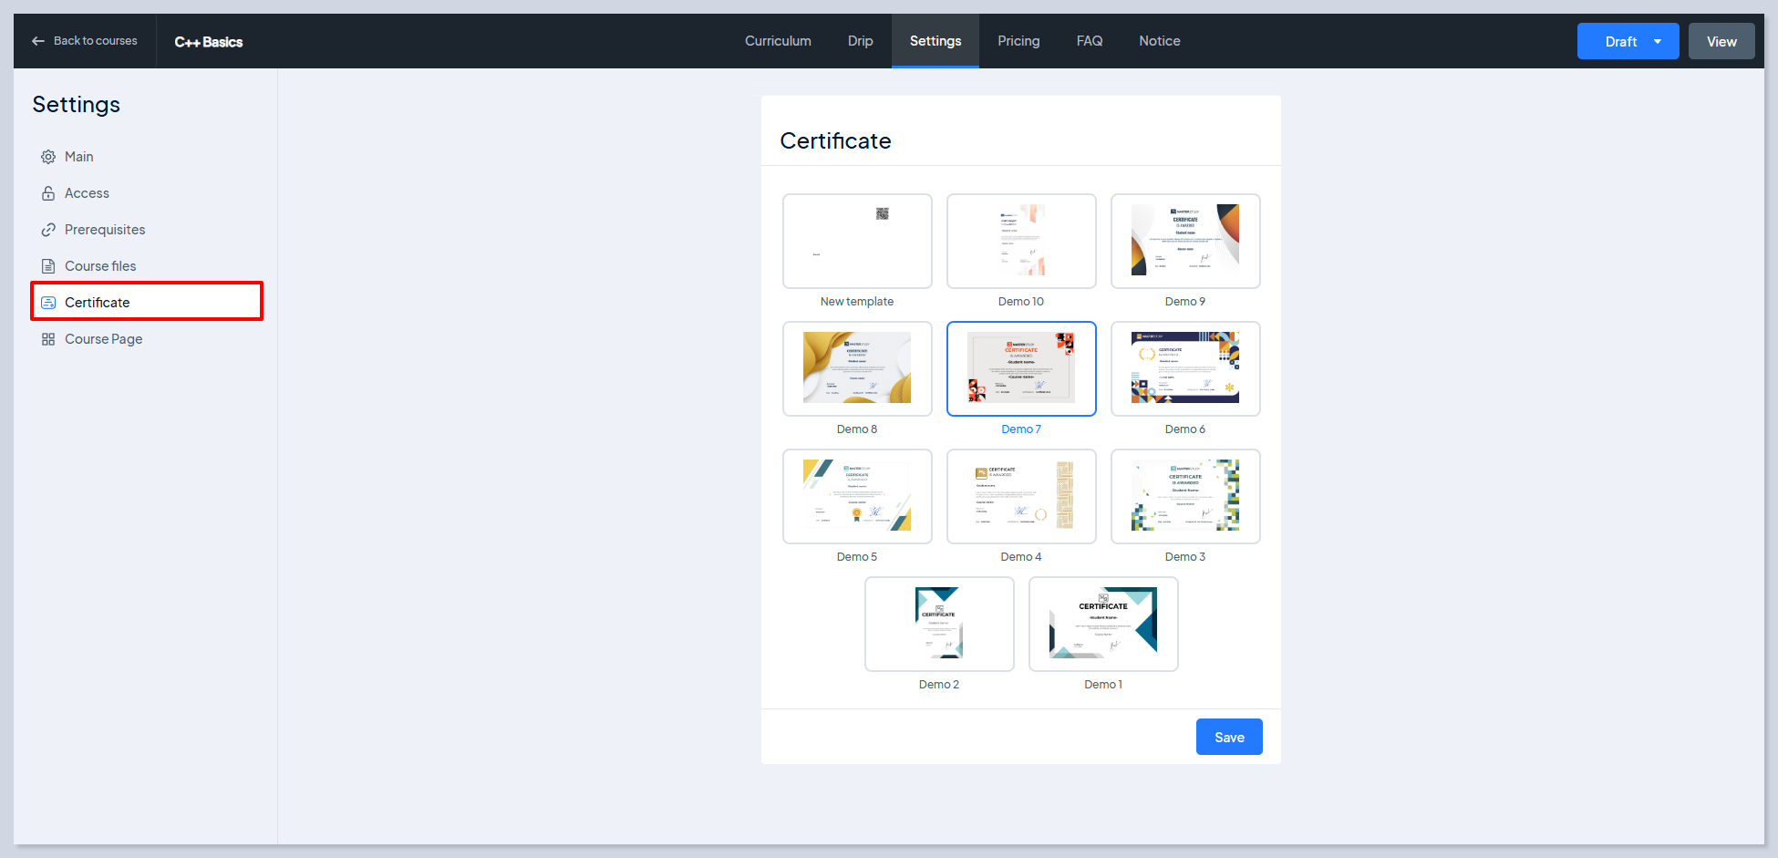The width and height of the screenshot is (1778, 858).
Task: Click the Certificate icon in sidebar
Action: pyautogui.click(x=48, y=303)
